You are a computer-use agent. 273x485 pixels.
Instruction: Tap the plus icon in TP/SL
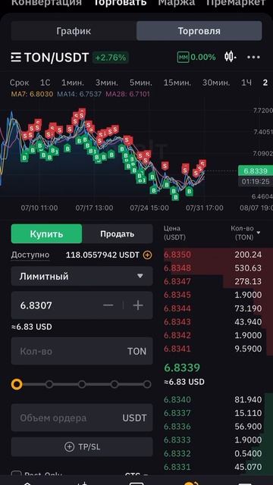69,446
